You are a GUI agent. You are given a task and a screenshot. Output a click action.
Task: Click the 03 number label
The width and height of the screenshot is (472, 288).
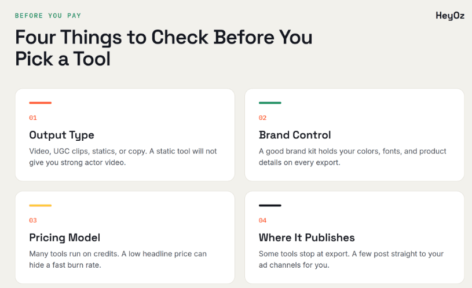(33, 221)
